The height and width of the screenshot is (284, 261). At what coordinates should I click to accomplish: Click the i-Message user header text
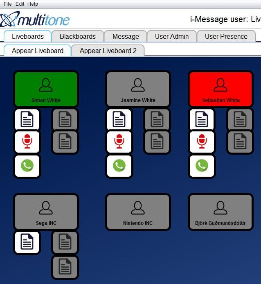pyautogui.click(x=225, y=19)
